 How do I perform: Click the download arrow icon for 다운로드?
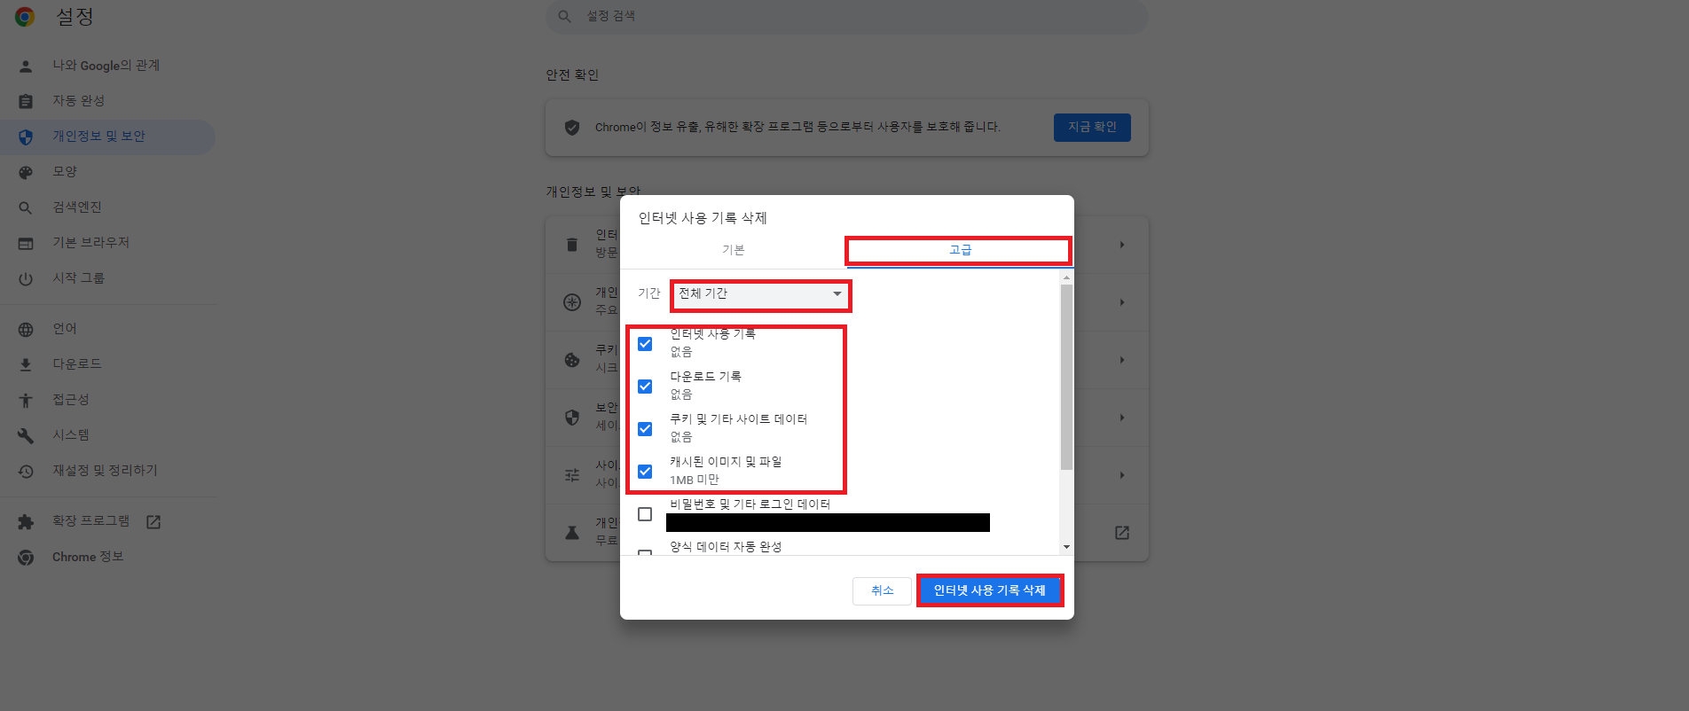click(x=26, y=364)
